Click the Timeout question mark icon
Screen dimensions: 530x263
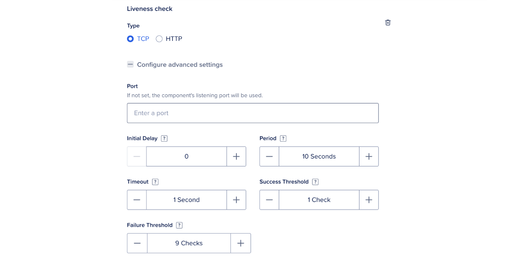pos(155,182)
